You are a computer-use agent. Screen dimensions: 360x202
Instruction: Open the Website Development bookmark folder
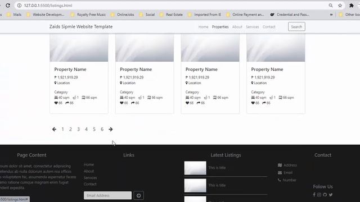tap(46, 15)
